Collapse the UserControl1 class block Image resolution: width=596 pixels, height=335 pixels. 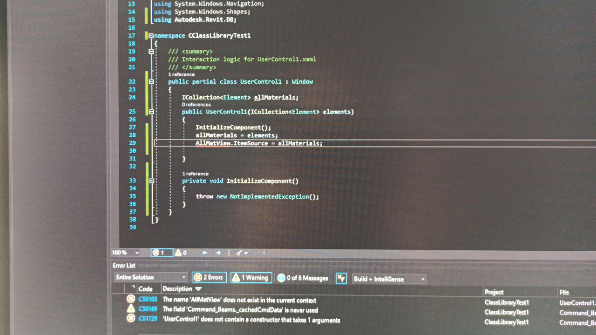[x=151, y=82]
